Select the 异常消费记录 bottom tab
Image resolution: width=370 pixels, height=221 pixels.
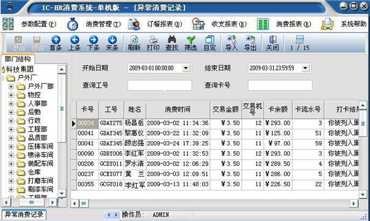24,214
